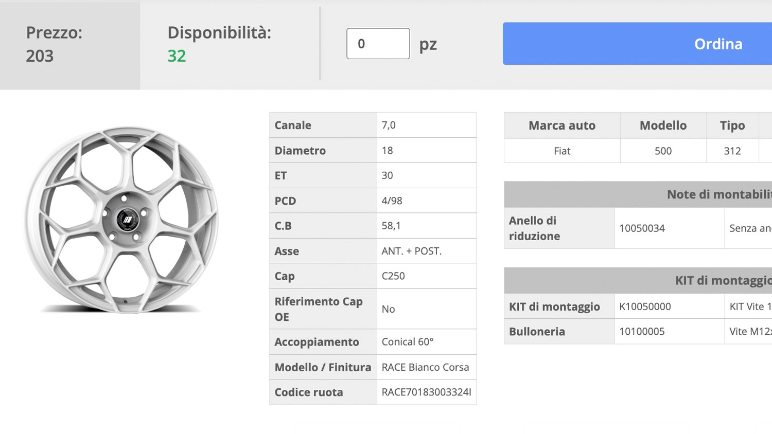The width and height of the screenshot is (772, 434).
Task: Select the RACE Bianco Corsa finish value
Action: [x=425, y=367]
